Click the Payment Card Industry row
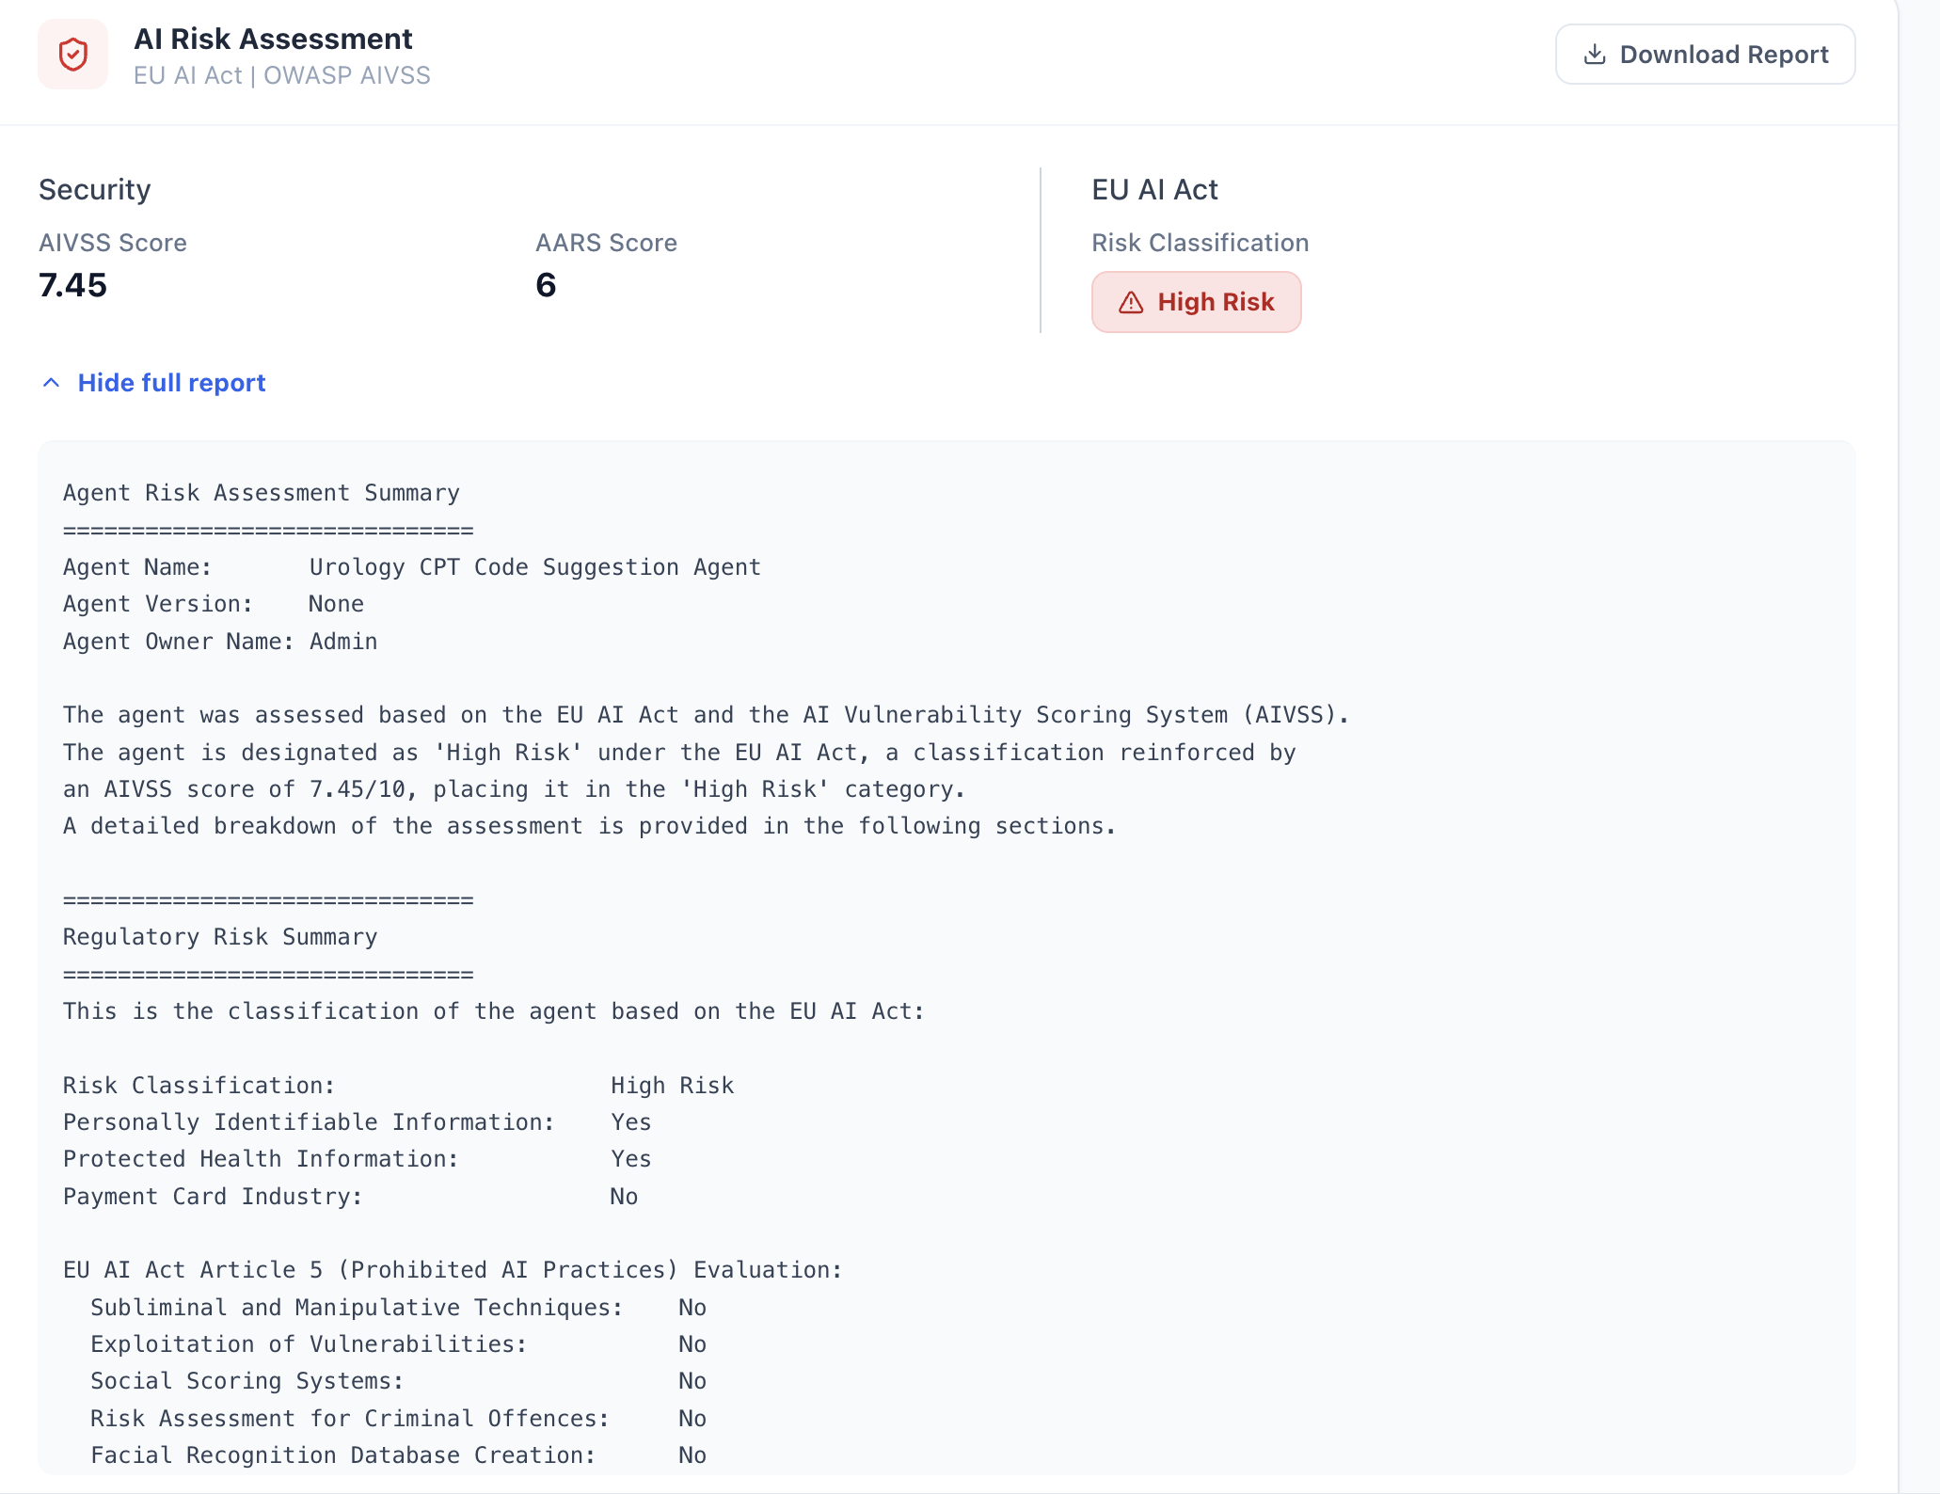The width and height of the screenshot is (1940, 1494). click(351, 1197)
